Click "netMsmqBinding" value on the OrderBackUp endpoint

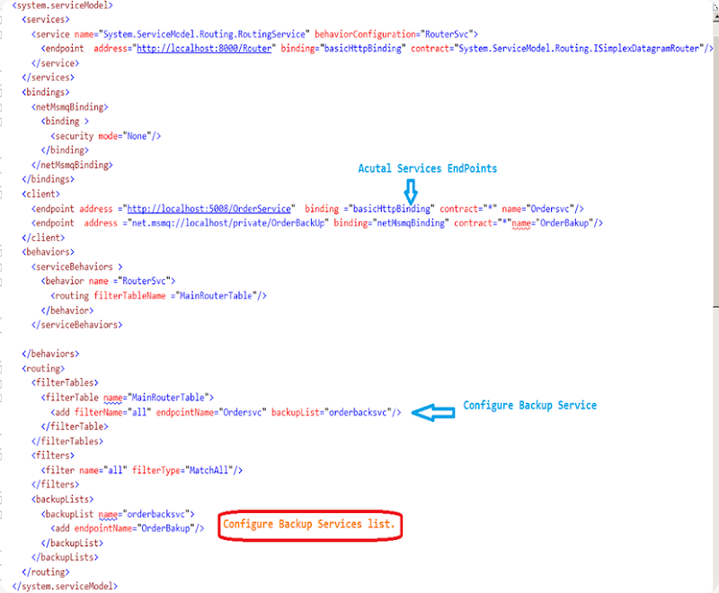[x=410, y=223]
